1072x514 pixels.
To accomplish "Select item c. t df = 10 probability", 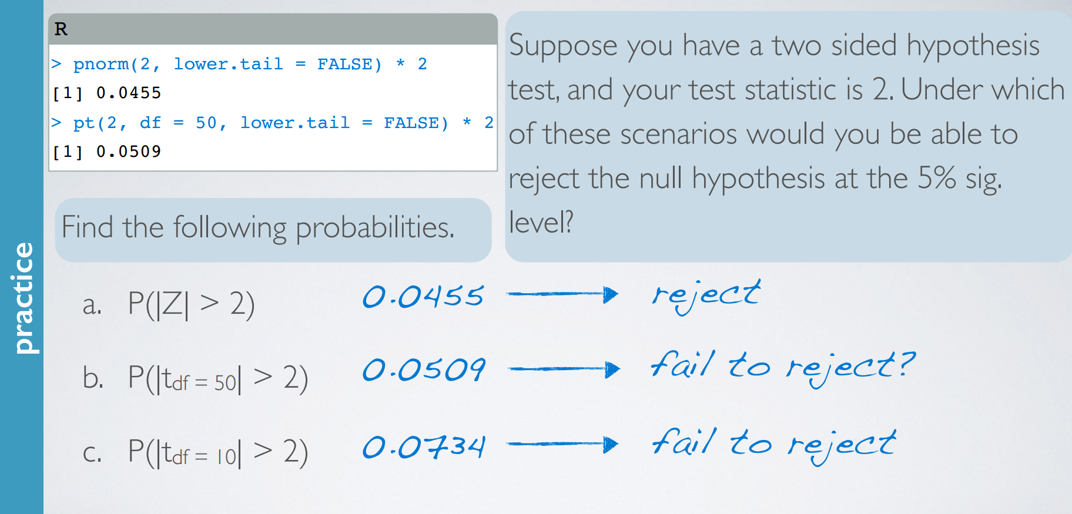I will point(195,453).
